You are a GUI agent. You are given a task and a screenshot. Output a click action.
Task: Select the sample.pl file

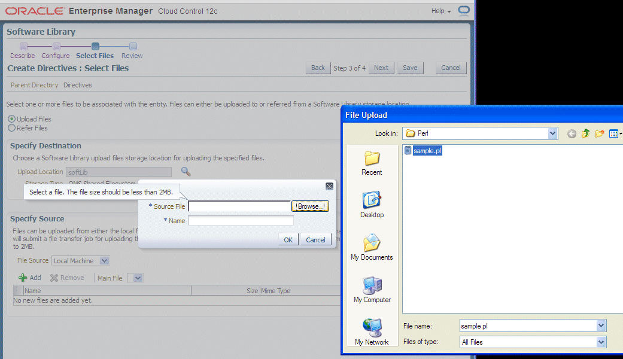427,151
